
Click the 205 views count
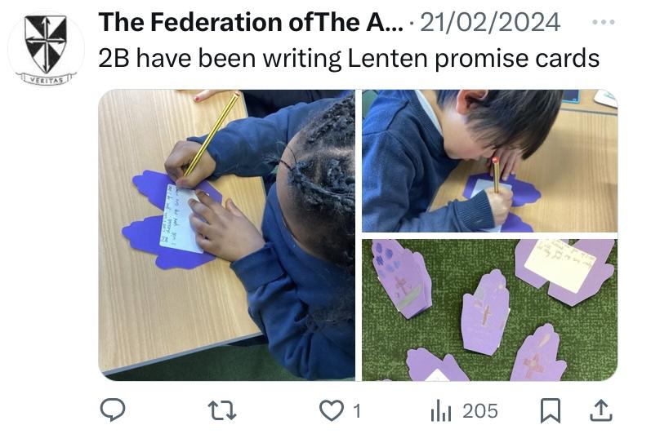pyautogui.click(x=480, y=411)
